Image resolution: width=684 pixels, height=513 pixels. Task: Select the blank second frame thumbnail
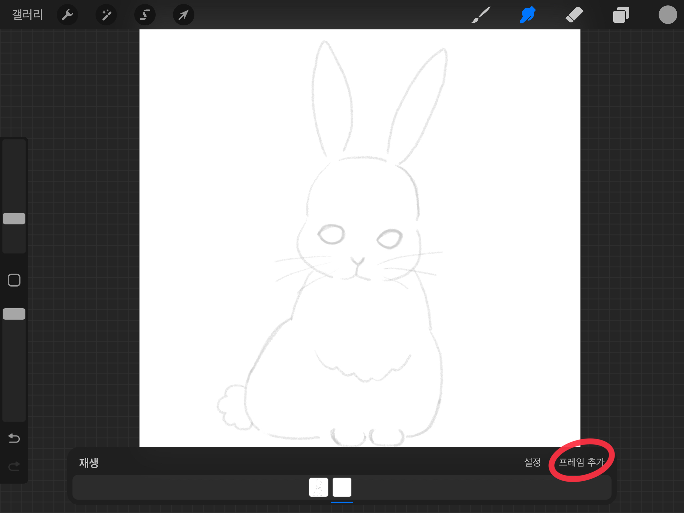[x=342, y=487]
